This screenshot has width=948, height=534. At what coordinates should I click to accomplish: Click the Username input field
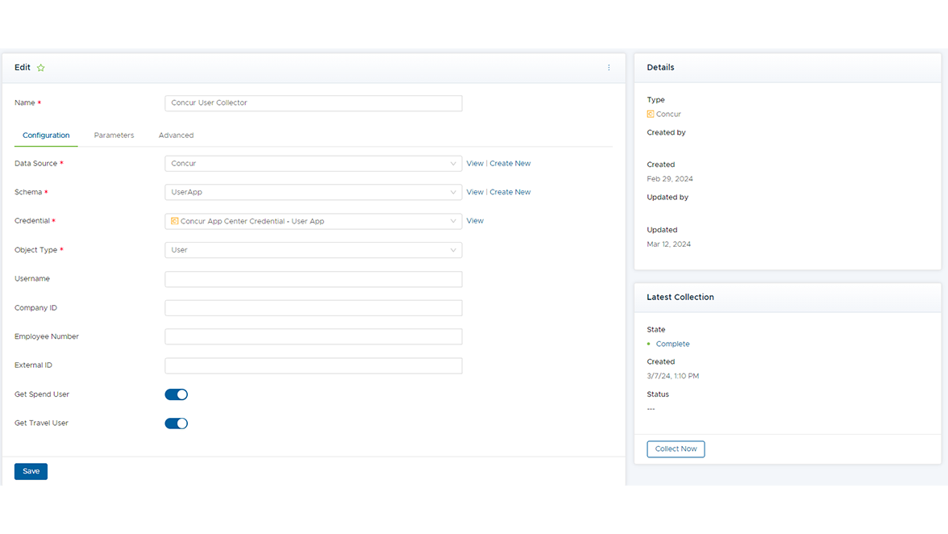coord(313,279)
